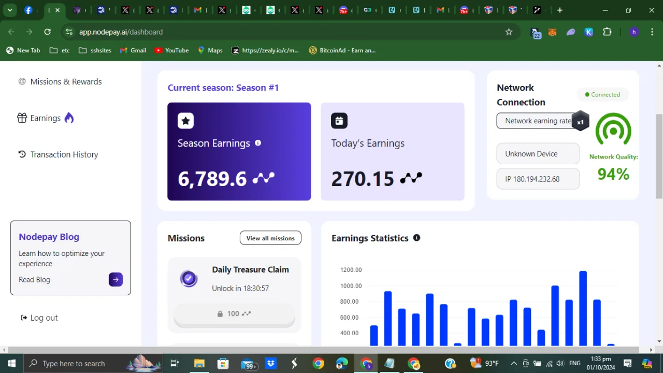663x373 pixels.
Task: Open a new browser tab
Action: [x=560, y=10]
